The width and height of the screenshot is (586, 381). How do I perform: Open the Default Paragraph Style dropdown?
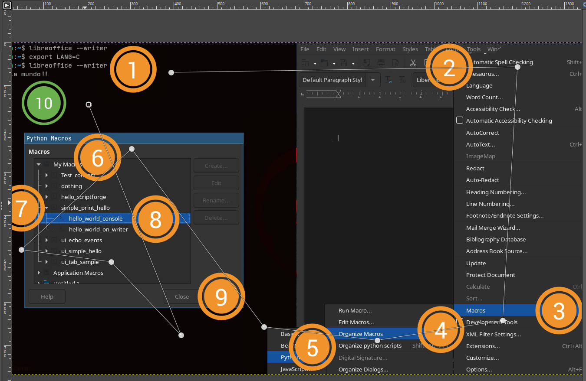(x=372, y=80)
